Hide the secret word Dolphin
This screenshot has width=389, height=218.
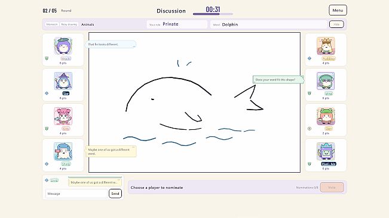336,24
